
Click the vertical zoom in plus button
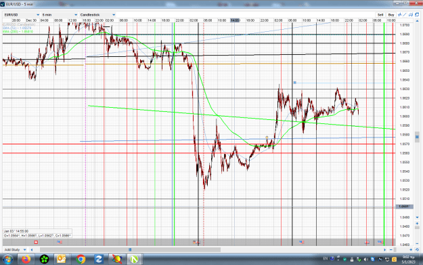(417, 224)
